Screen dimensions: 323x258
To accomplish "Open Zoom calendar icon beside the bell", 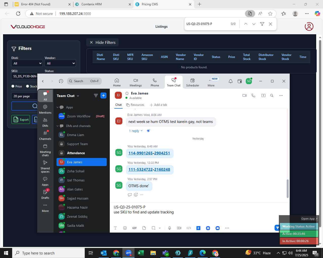I will click(x=240, y=81).
